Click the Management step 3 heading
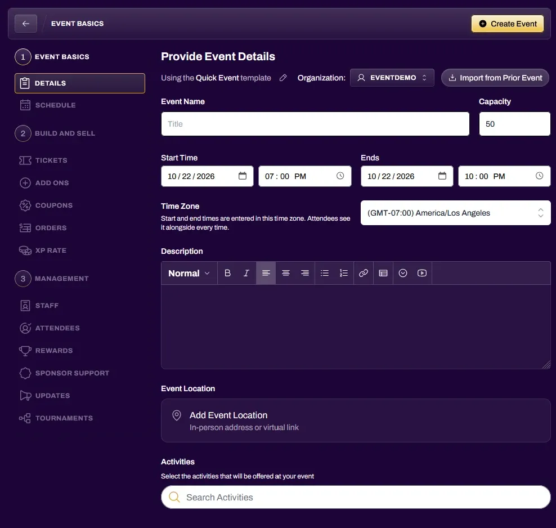This screenshot has width=556, height=528. (x=52, y=279)
